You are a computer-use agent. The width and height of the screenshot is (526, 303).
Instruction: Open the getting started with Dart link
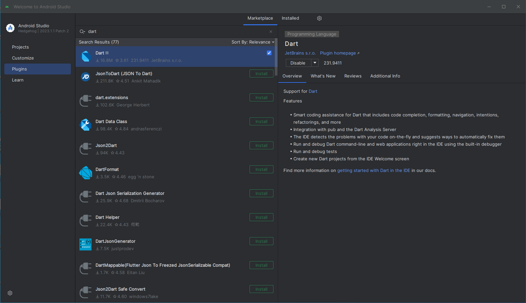click(374, 171)
